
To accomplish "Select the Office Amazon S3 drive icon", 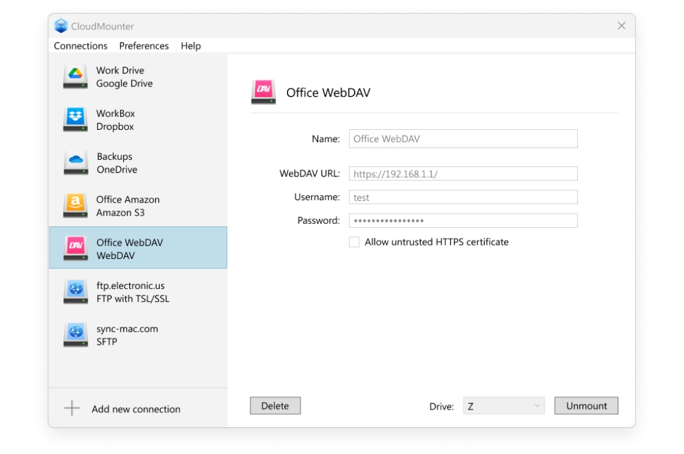I will [x=75, y=205].
